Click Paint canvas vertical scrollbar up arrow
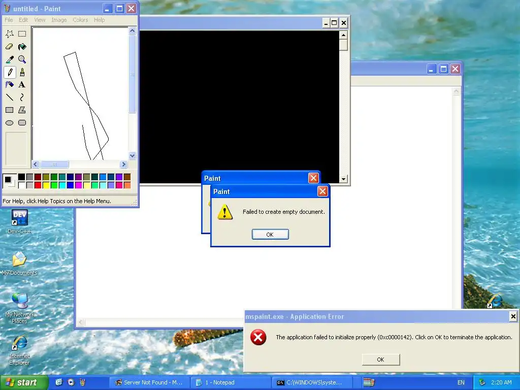The width and height of the screenshot is (520, 390). pyautogui.click(x=132, y=31)
